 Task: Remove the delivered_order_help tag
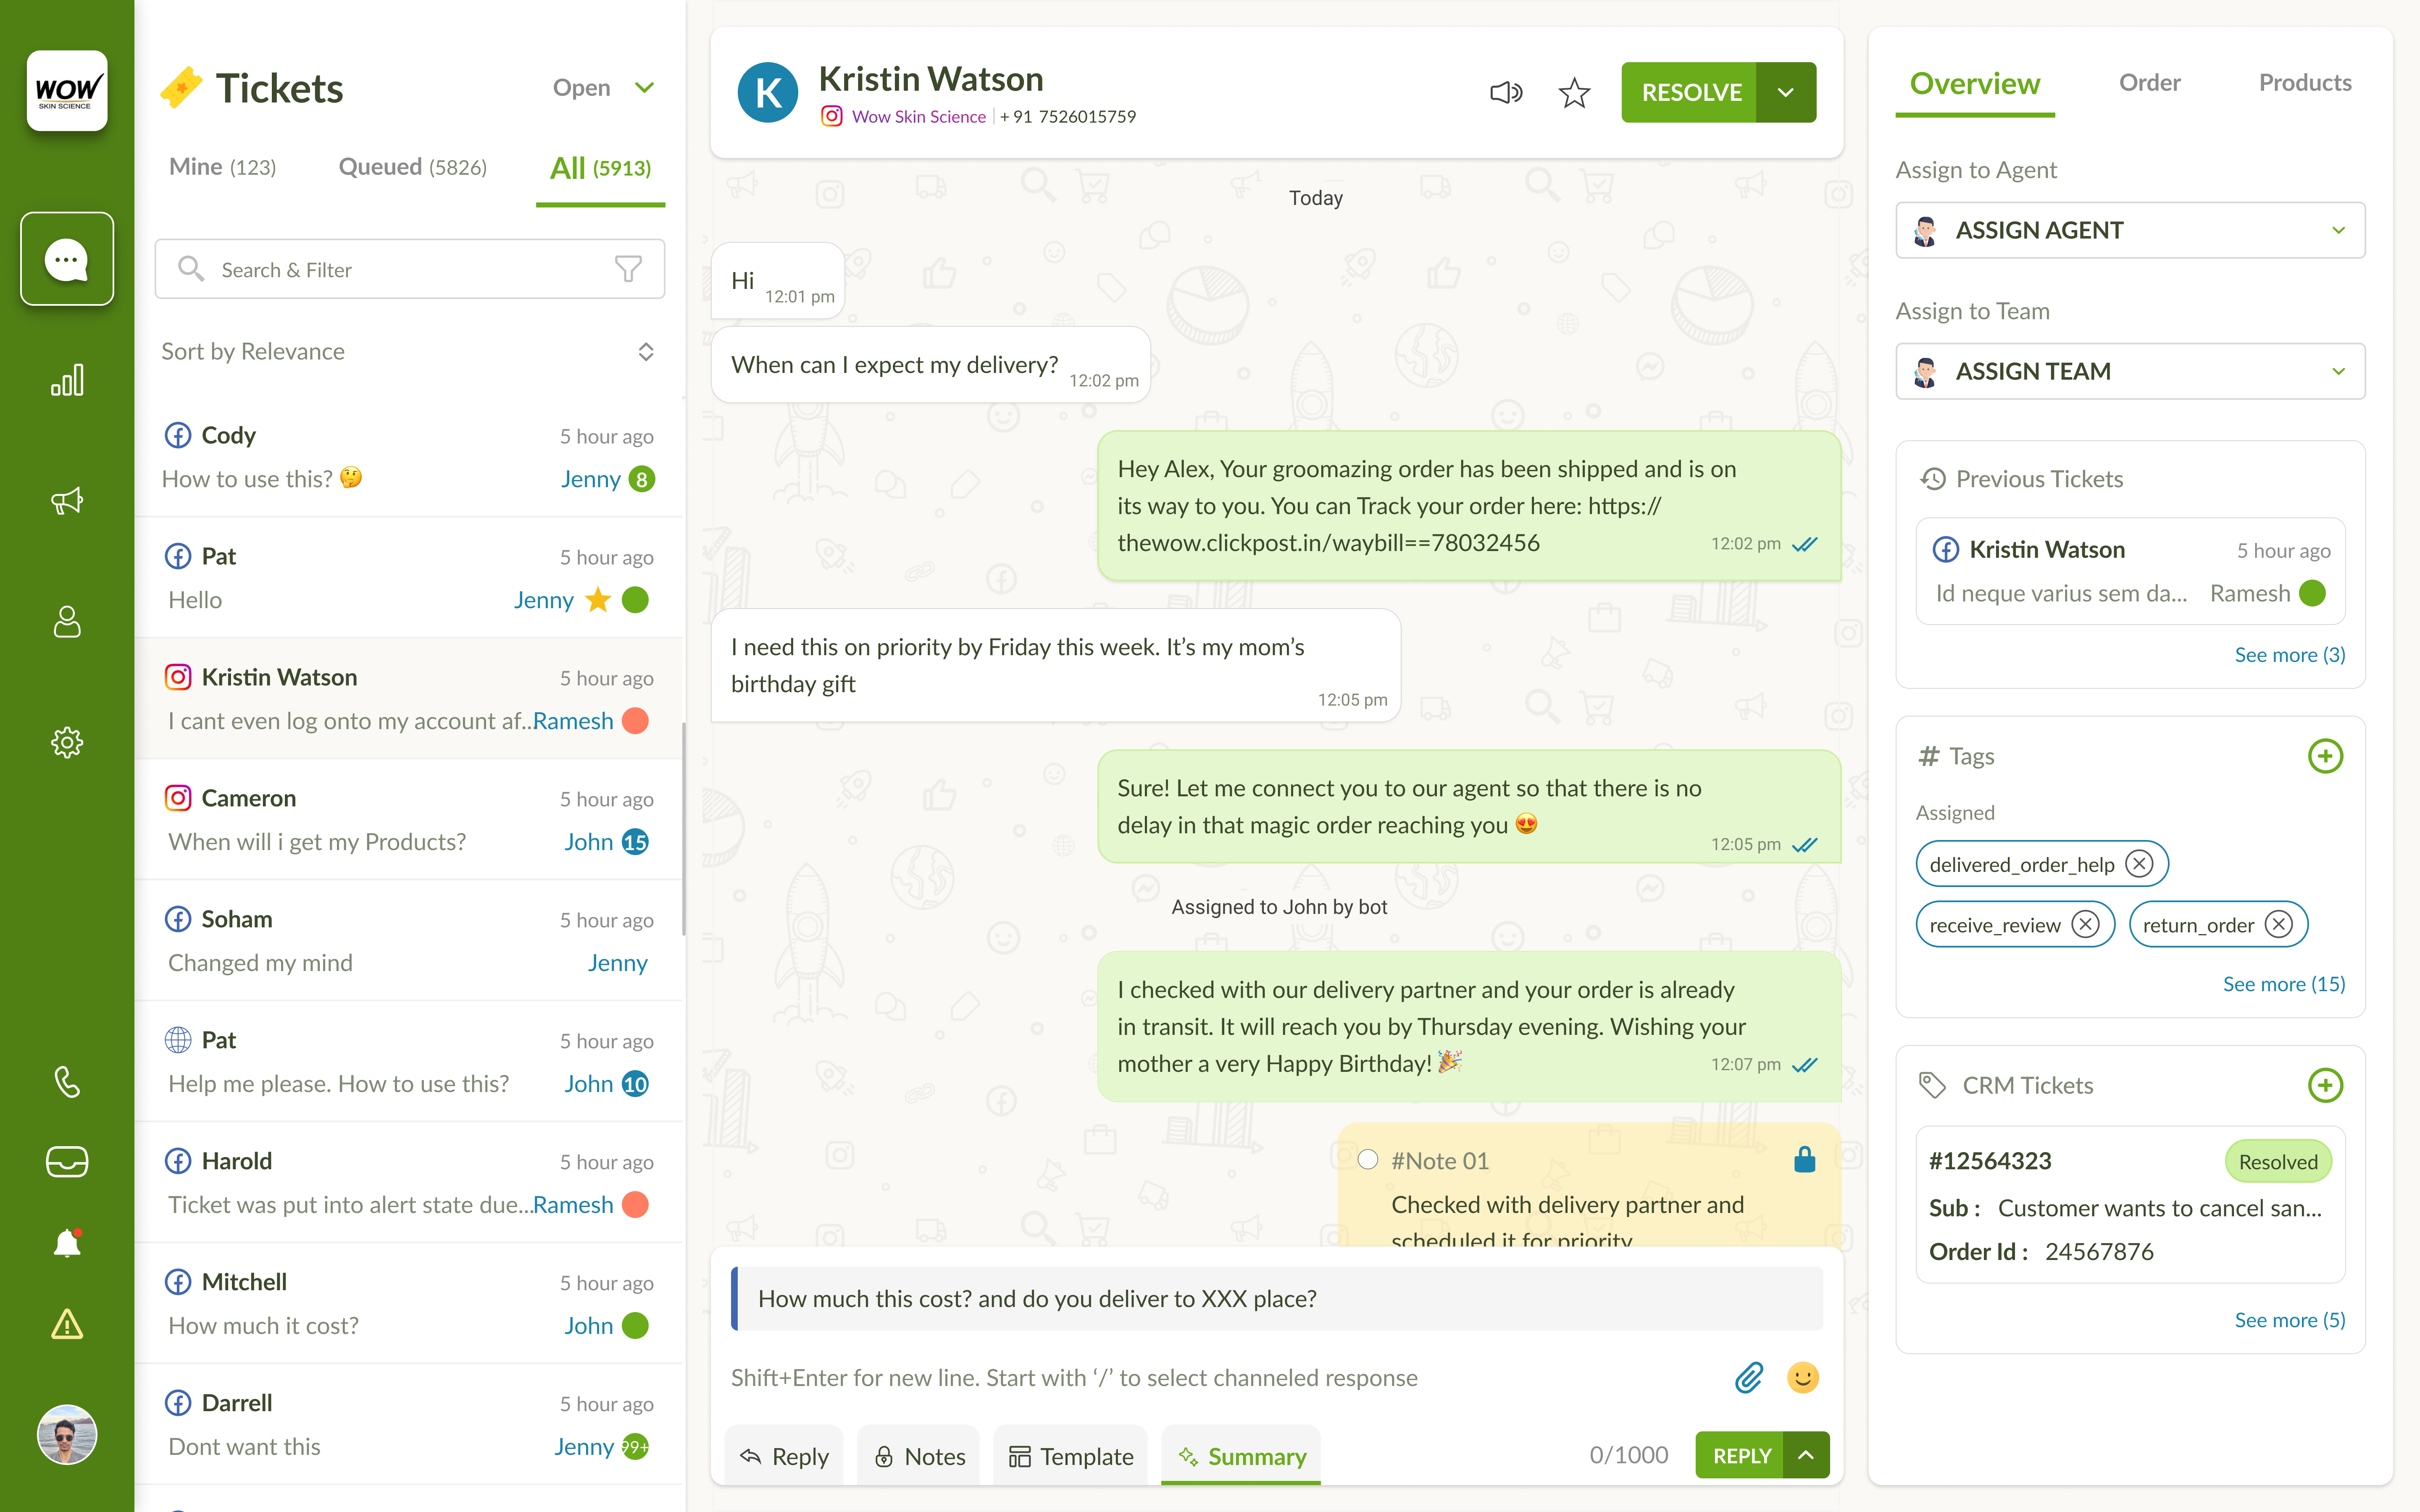[2139, 864]
